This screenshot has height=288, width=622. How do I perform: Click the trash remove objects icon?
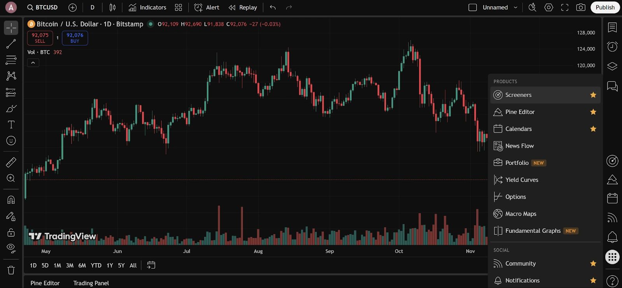tap(11, 270)
